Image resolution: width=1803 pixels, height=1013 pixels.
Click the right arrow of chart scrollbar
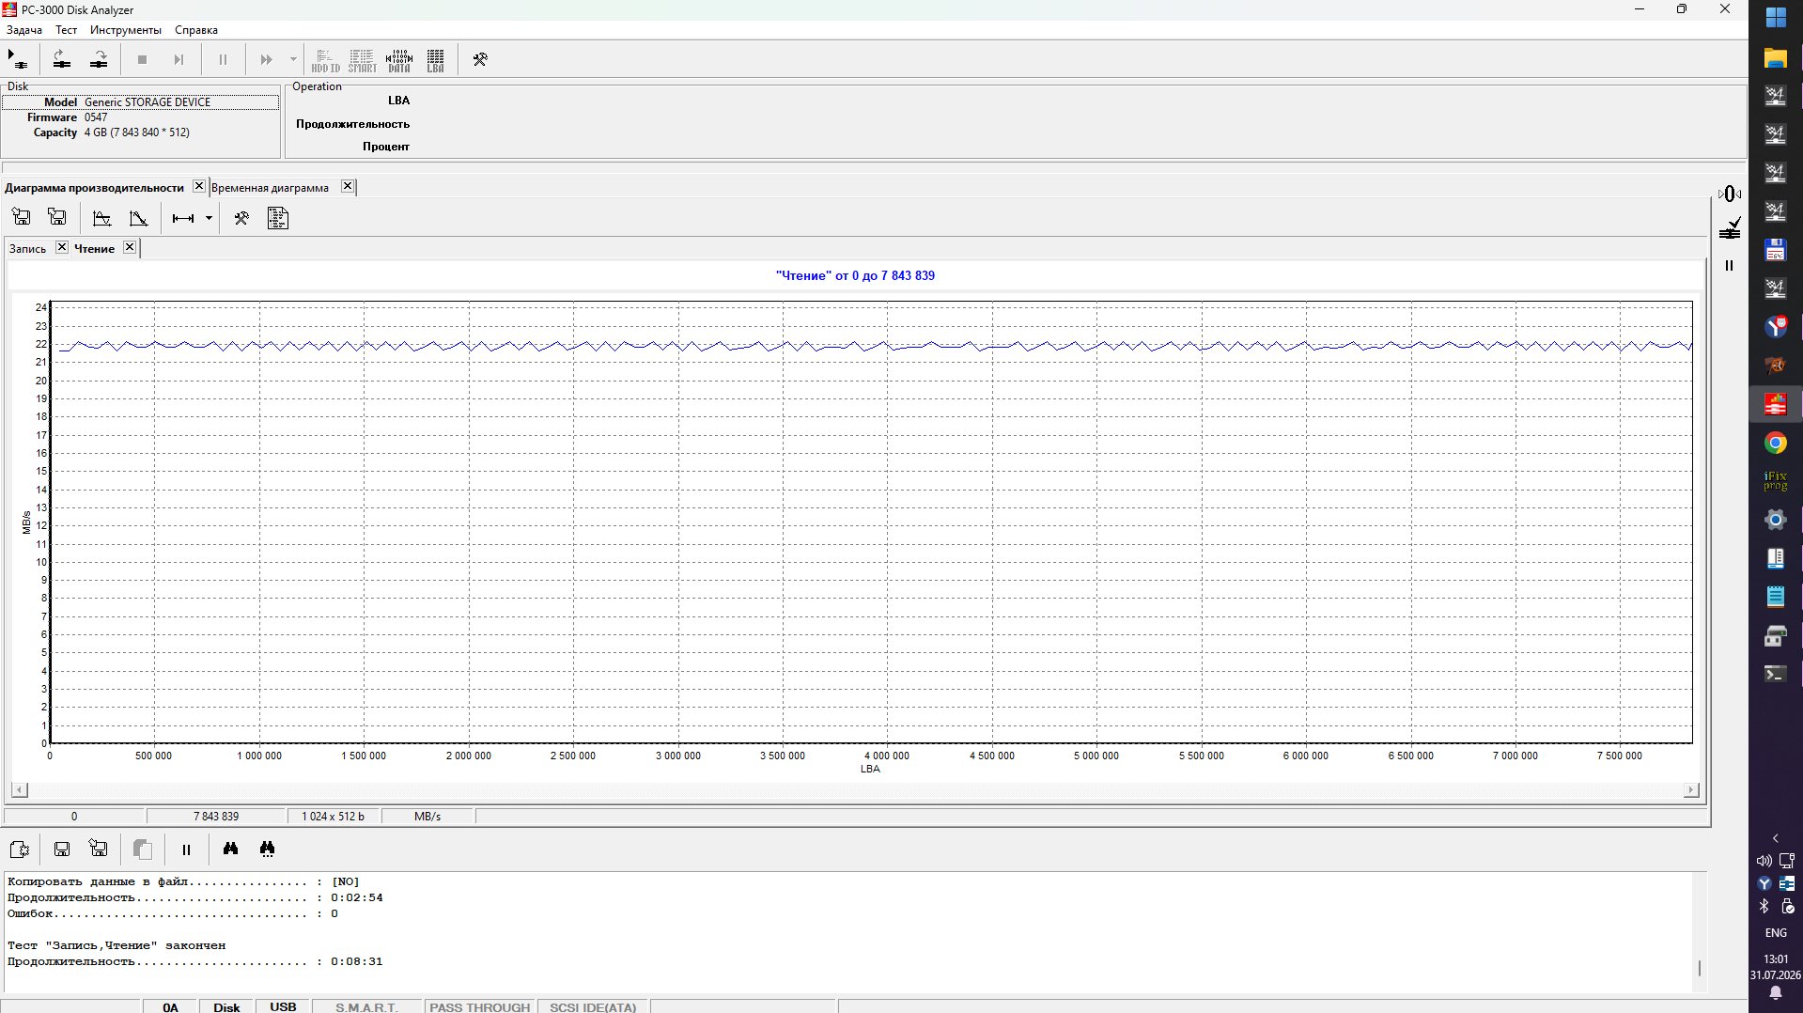point(1691,790)
